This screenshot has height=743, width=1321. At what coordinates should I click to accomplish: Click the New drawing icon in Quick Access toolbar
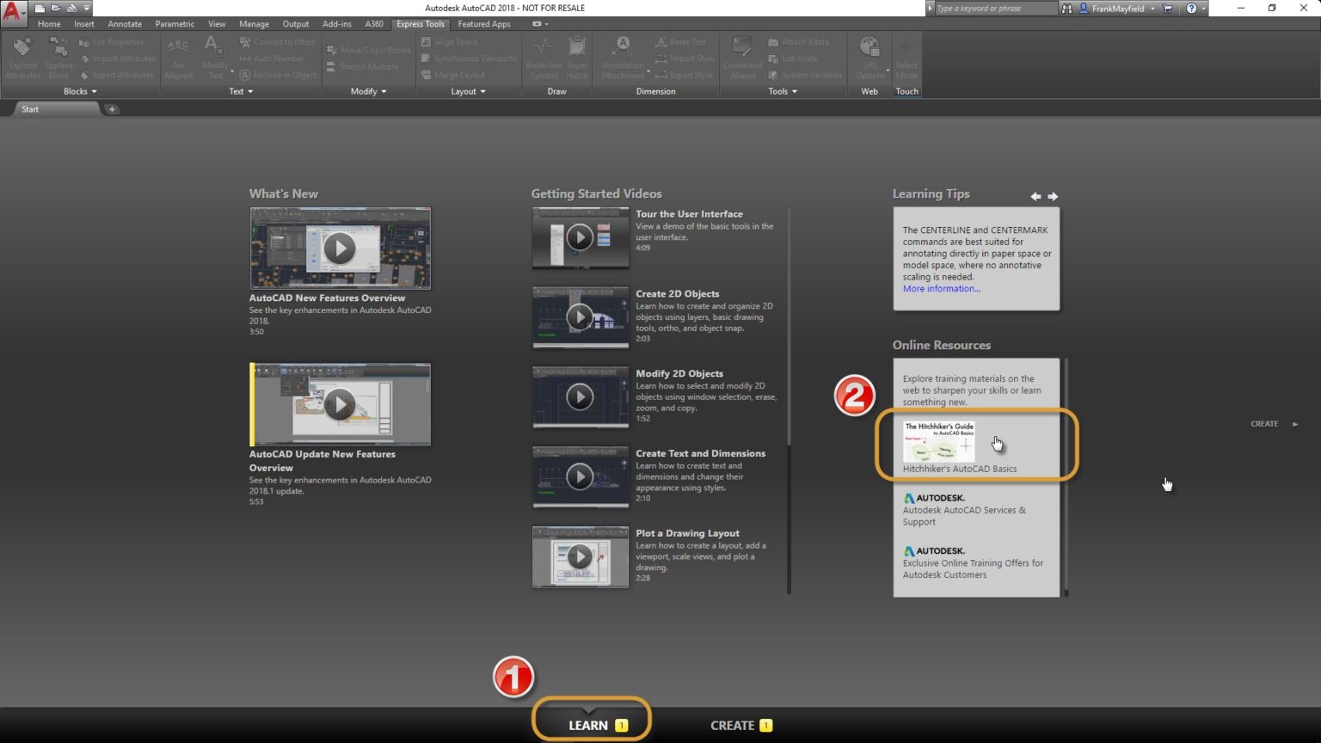click(40, 8)
